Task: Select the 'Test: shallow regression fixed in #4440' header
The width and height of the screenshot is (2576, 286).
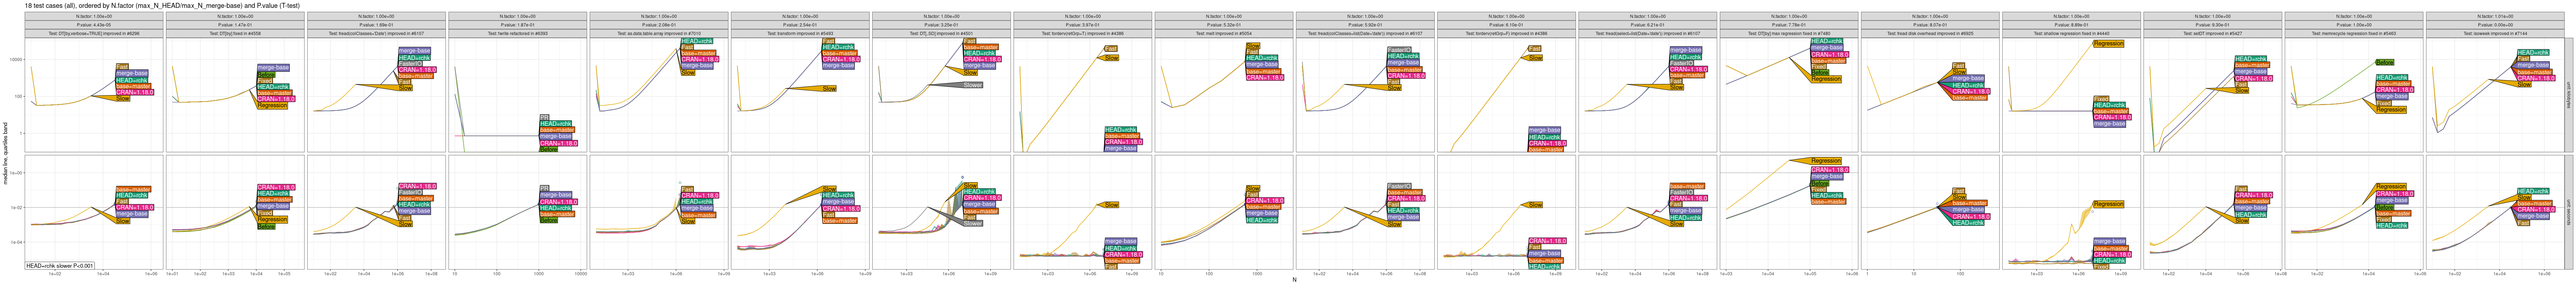Action: click(x=2071, y=33)
